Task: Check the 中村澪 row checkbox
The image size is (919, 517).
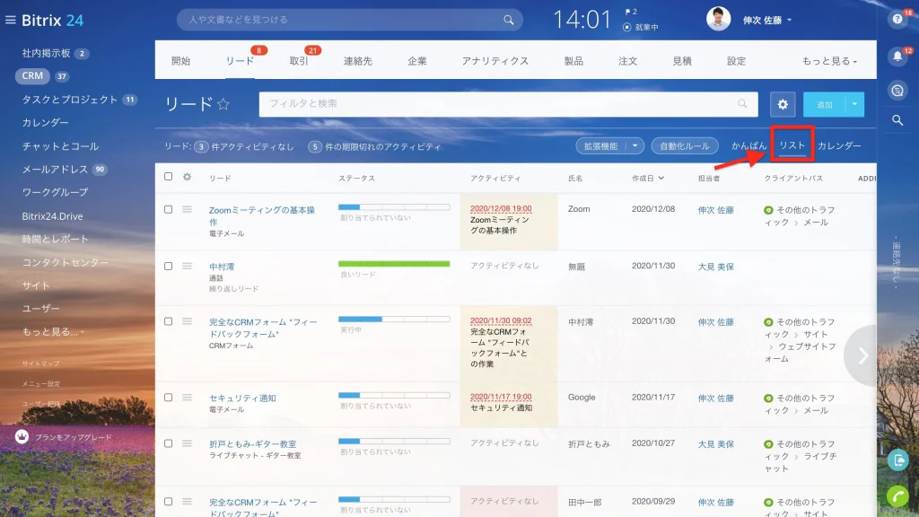Action: [x=168, y=266]
